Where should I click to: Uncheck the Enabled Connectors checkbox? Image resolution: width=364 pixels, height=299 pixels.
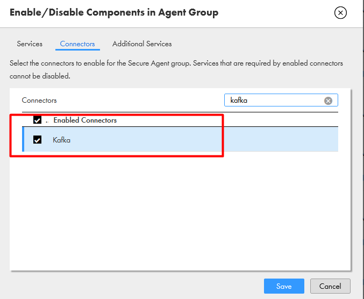click(37, 120)
